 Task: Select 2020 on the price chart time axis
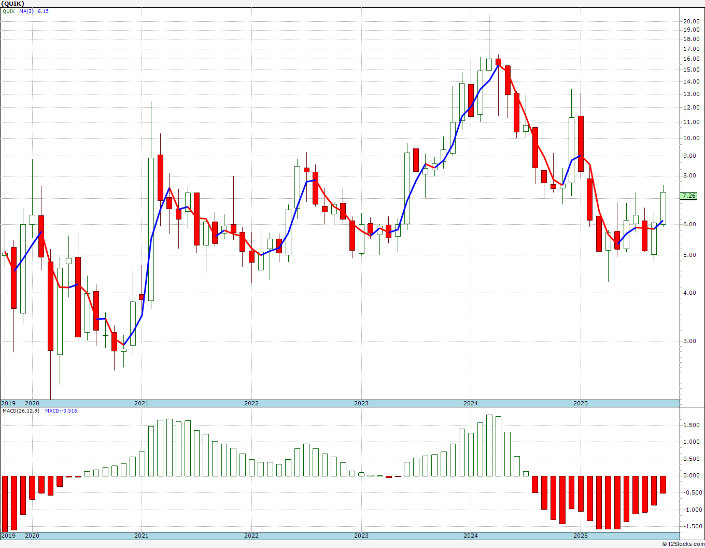32,403
